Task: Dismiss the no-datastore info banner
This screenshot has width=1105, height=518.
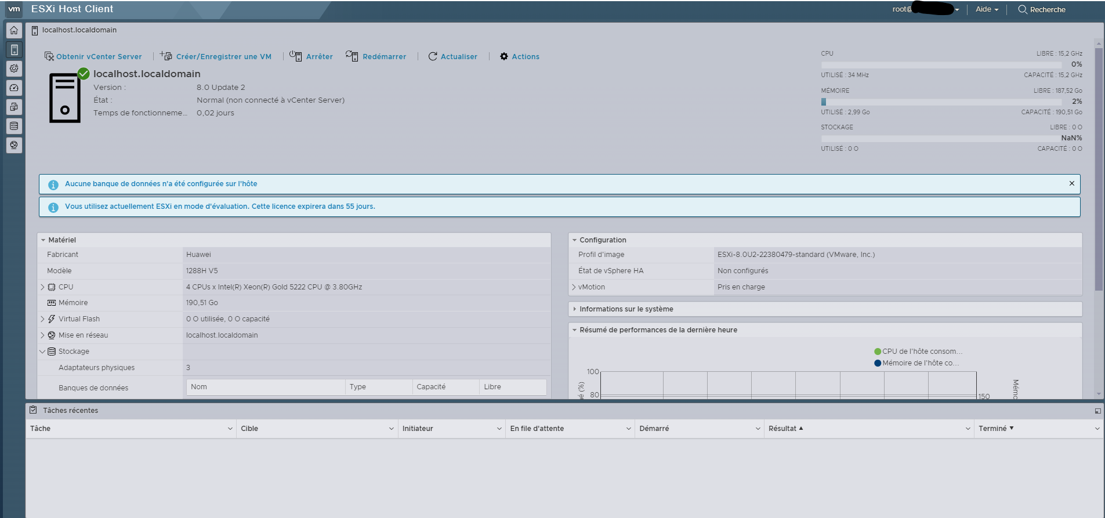Action: (x=1071, y=183)
